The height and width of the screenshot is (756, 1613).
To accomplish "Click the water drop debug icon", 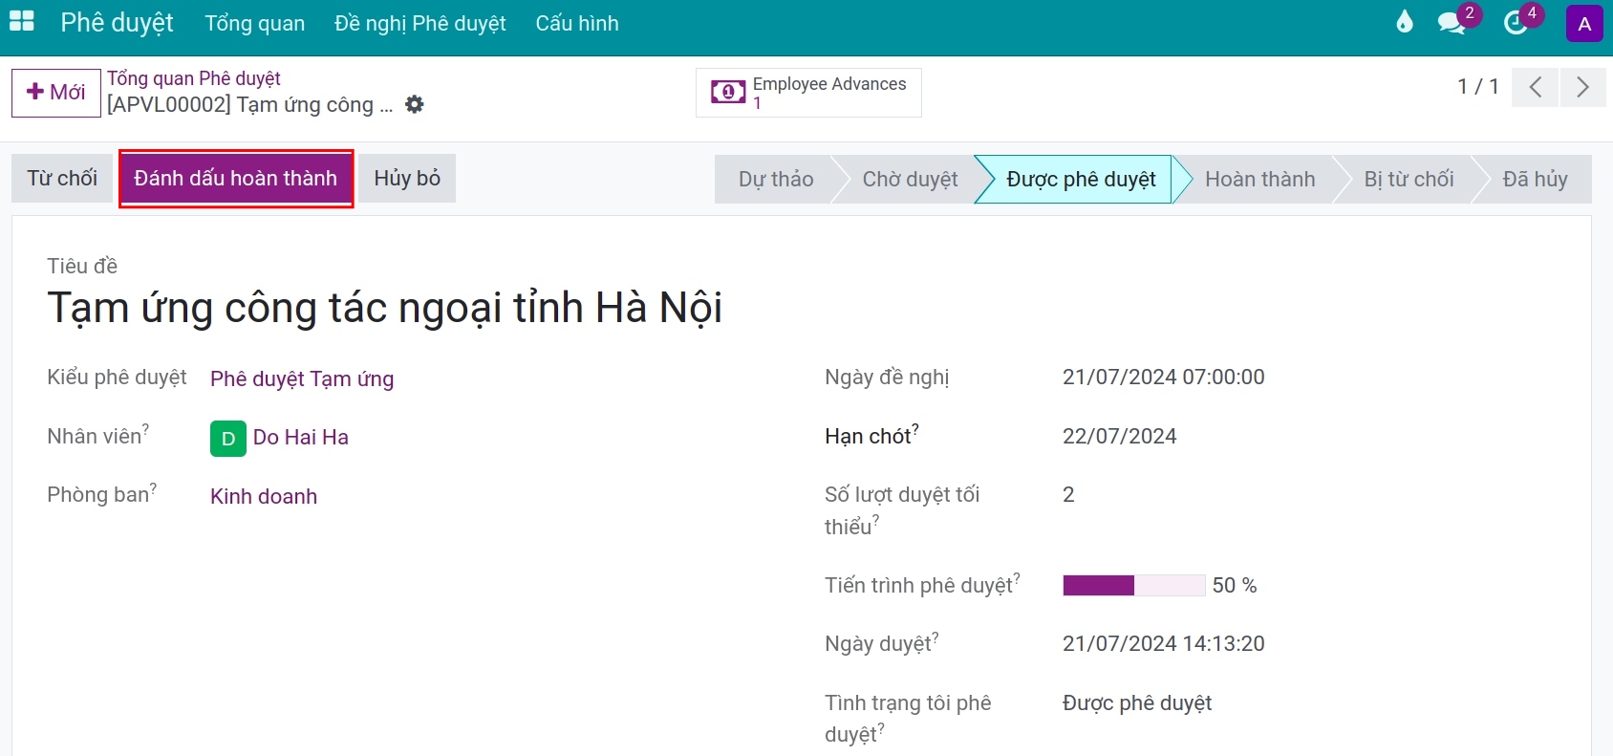I will 1404,22.
